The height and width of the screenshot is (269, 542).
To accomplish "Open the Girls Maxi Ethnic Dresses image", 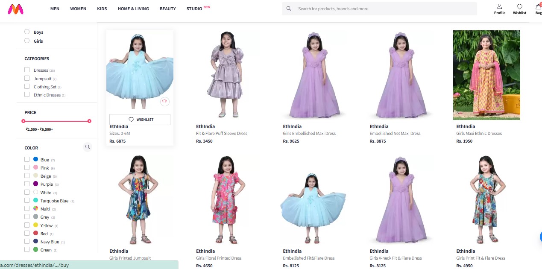I will (x=486, y=75).
